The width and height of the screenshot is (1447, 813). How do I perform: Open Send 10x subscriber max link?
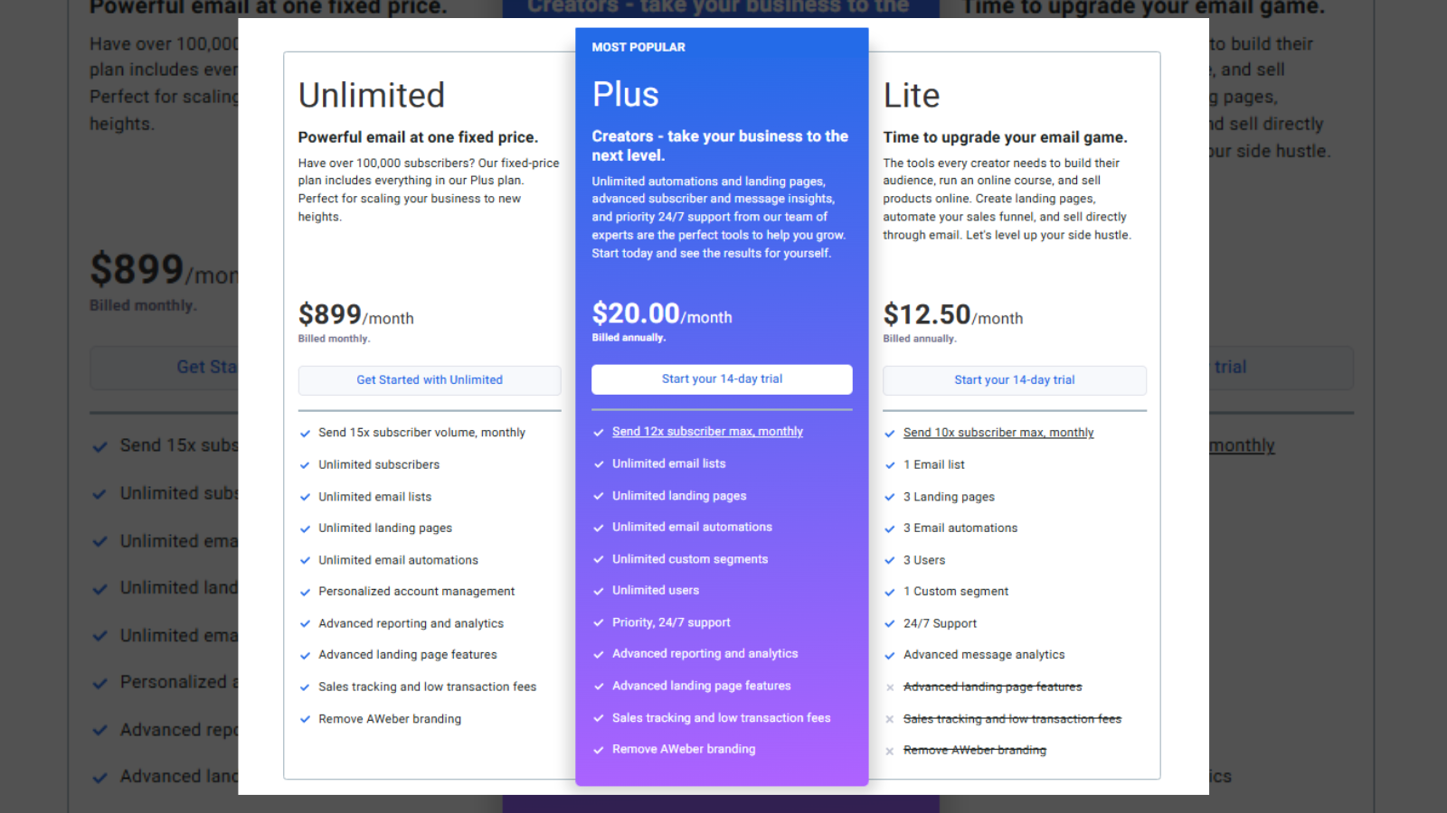[998, 433]
